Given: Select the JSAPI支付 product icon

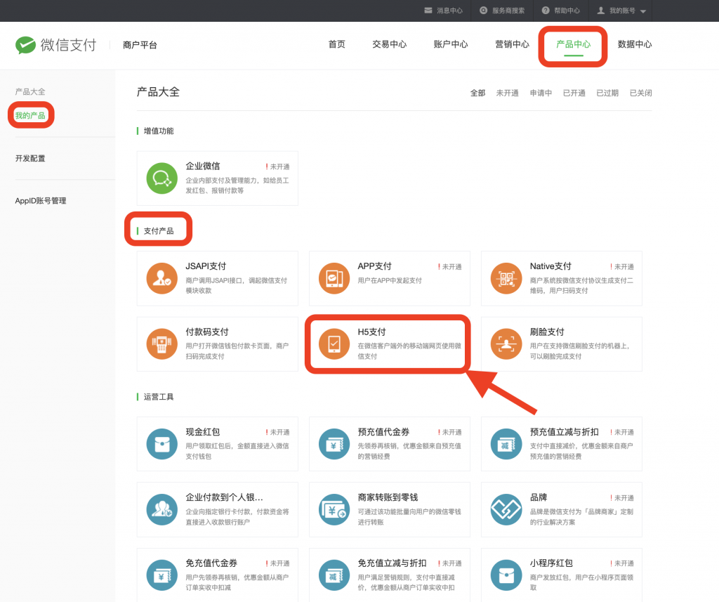Looking at the screenshot, I should click(161, 278).
